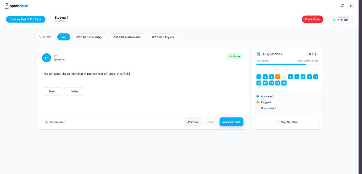The height and width of the screenshot is (174, 362).
Task: Click the funnel icon on the Filter button
Action: 40,37
